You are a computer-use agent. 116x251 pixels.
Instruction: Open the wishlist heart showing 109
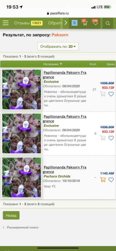tap(95, 23)
